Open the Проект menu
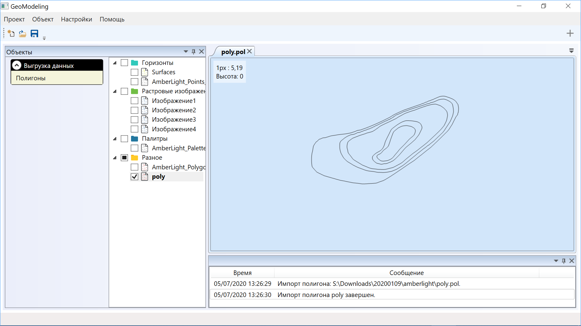Viewport: 581px width, 326px height. pos(14,19)
